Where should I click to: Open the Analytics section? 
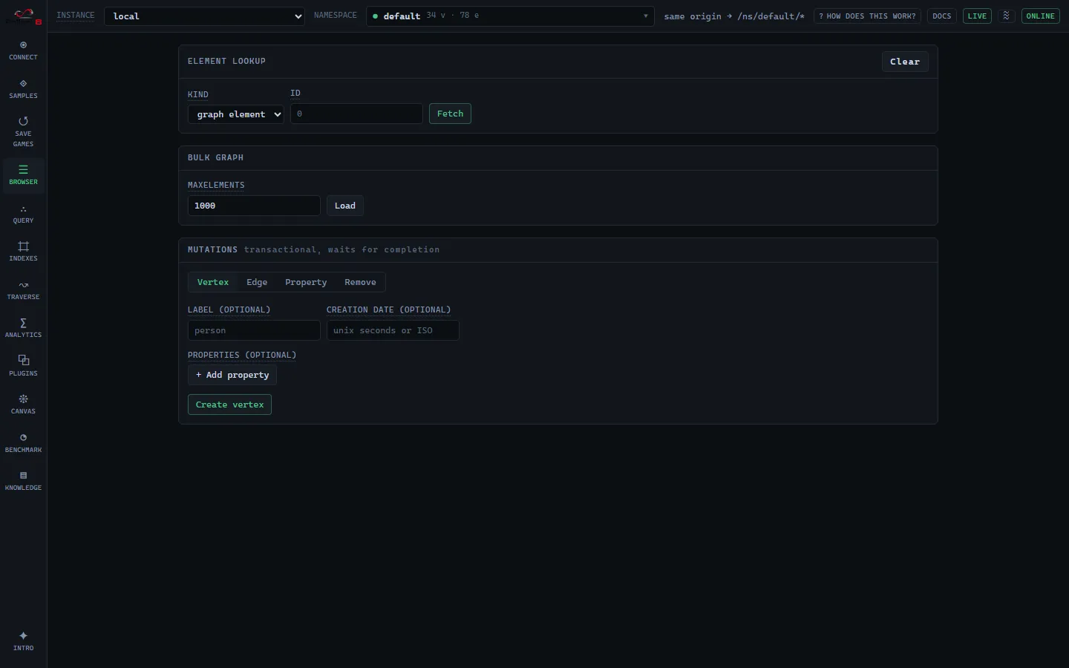pyautogui.click(x=23, y=328)
